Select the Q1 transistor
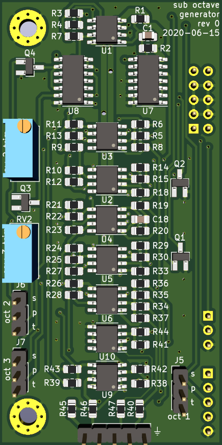The width and height of the screenshot is (222, 445). coord(181,256)
